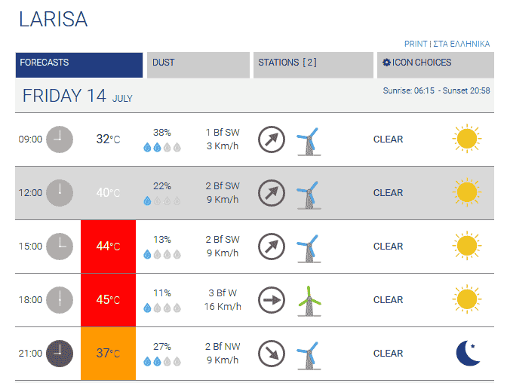The image size is (507, 383).
Task: Click the humidity droplets under 38%
Action: point(162,148)
